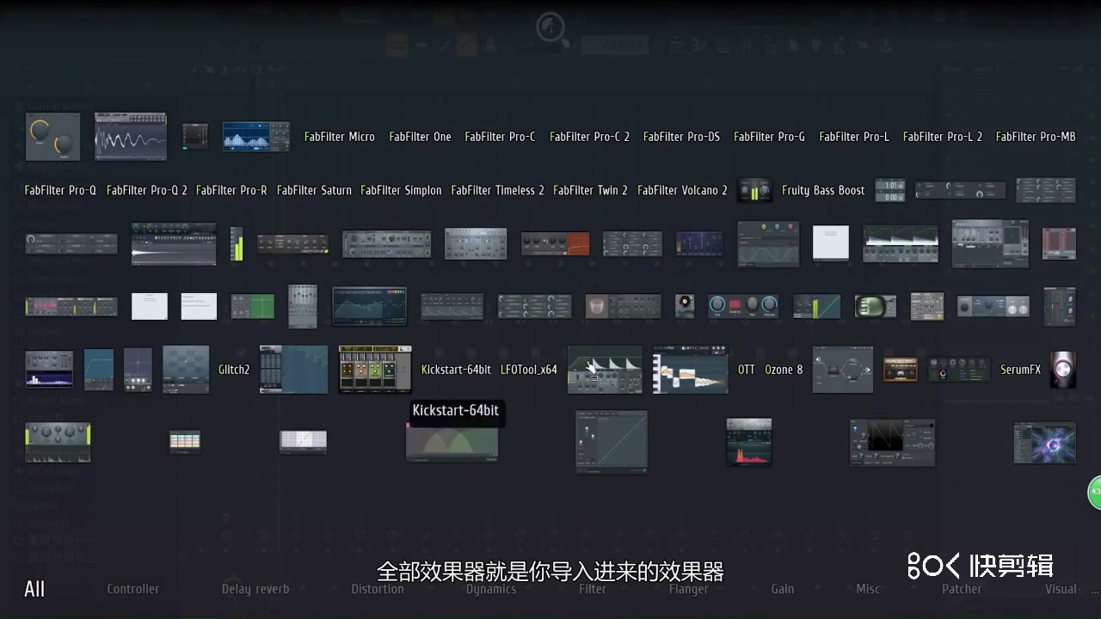Open the node graph Patcher thumbnail

click(843, 370)
